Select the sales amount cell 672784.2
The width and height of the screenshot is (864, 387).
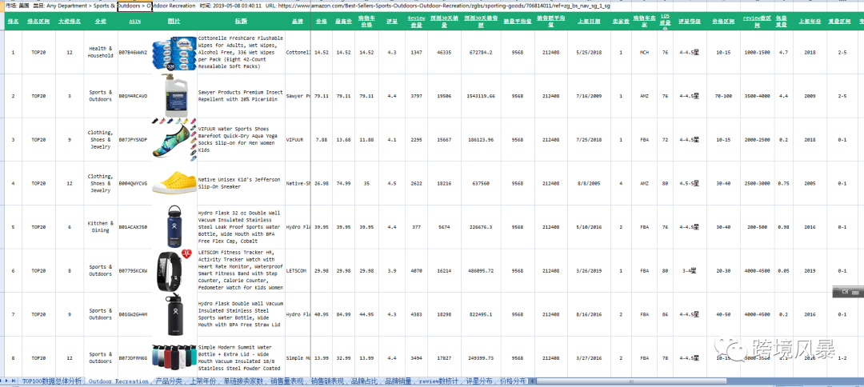tap(481, 52)
